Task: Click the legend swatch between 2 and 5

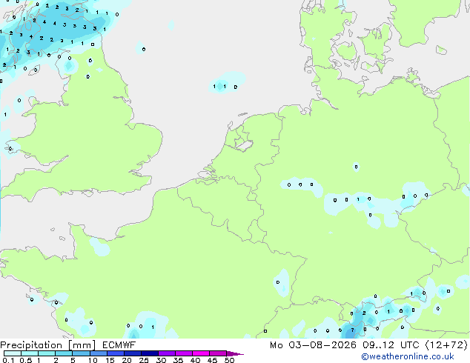Action: click(x=64, y=353)
